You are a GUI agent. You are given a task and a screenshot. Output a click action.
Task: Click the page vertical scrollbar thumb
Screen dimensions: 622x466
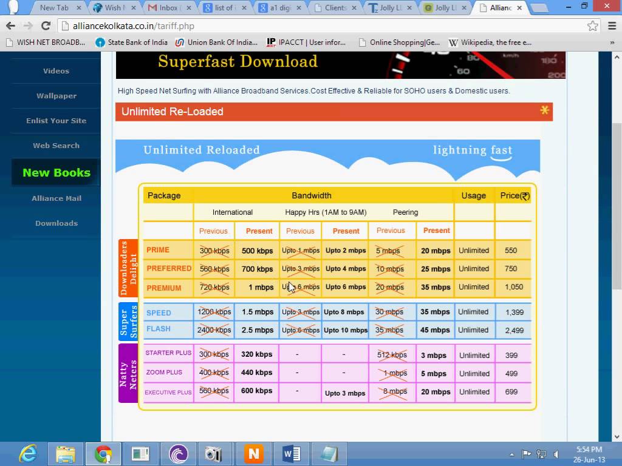tap(617, 206)
